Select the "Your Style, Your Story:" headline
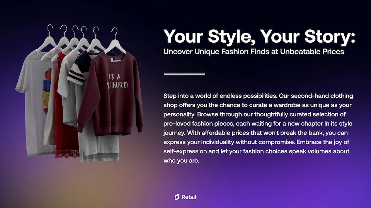The height and width of the screenshot is (208, 371). (259, 37)
